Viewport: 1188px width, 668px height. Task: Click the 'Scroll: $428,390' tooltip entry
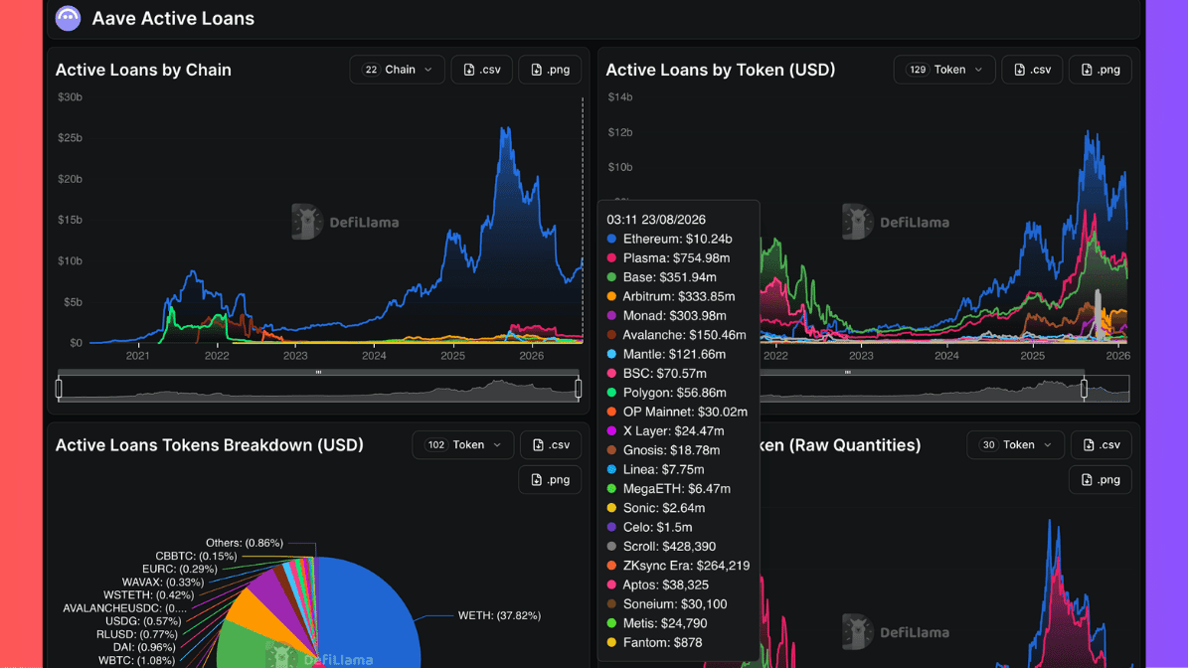(661, 547)
